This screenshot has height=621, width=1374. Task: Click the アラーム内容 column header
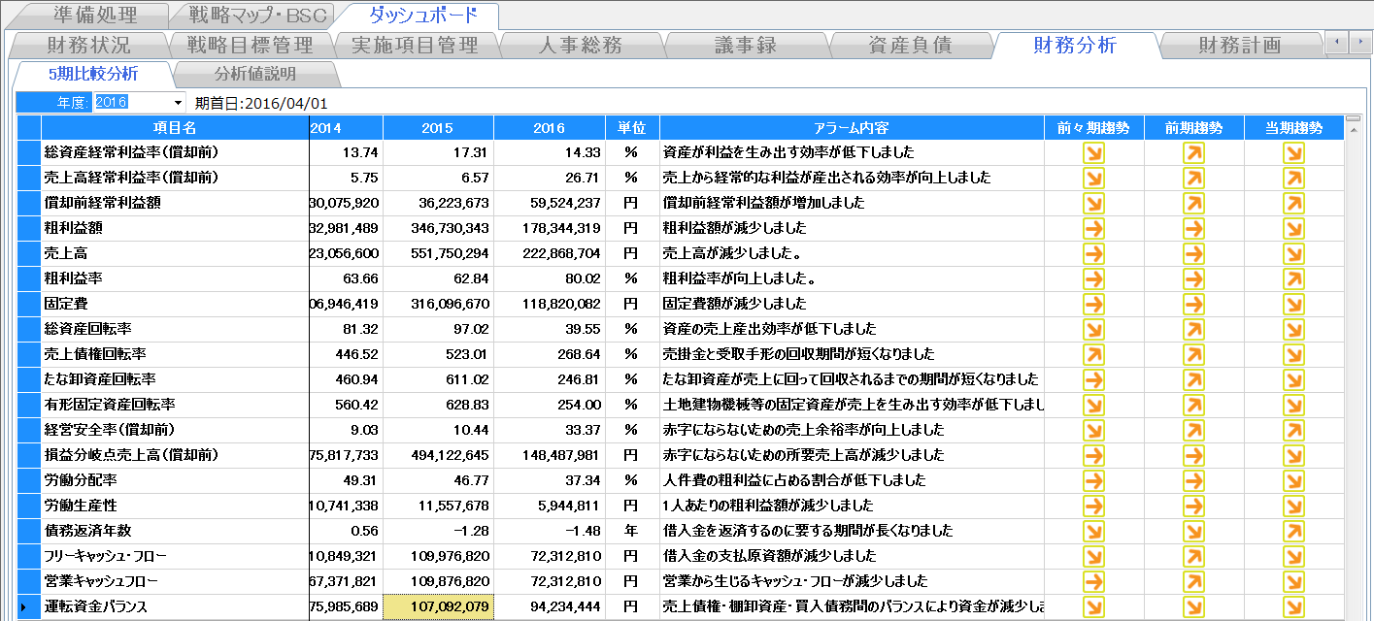852,128
